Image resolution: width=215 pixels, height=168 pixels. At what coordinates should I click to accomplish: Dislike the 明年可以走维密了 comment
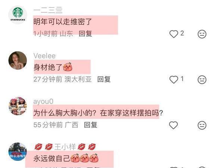[202, 34]
